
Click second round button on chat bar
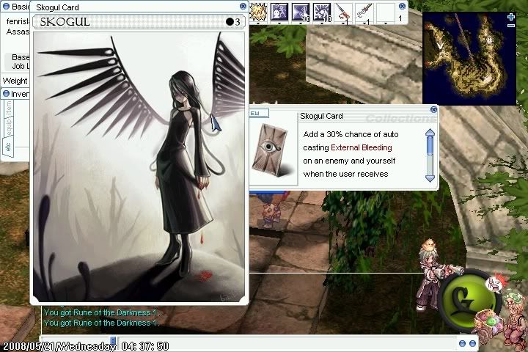coord(472,344)
